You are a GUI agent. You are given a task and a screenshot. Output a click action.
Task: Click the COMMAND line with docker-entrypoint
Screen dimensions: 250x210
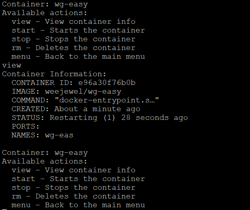pos(85,100)
